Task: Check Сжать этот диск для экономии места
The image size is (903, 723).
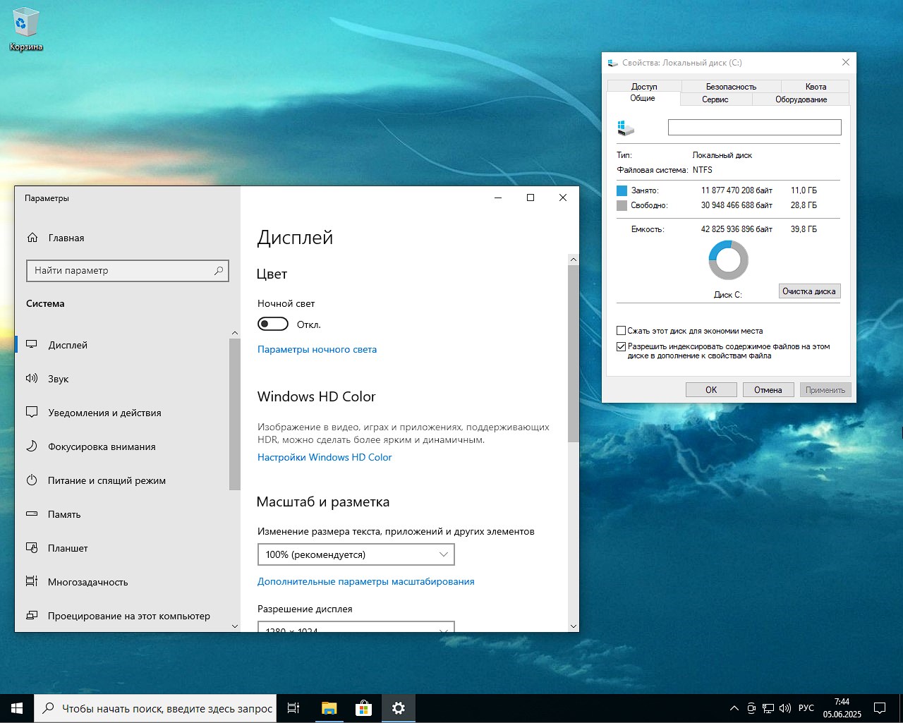Action: pyautogui.click(x=622, y=330)
